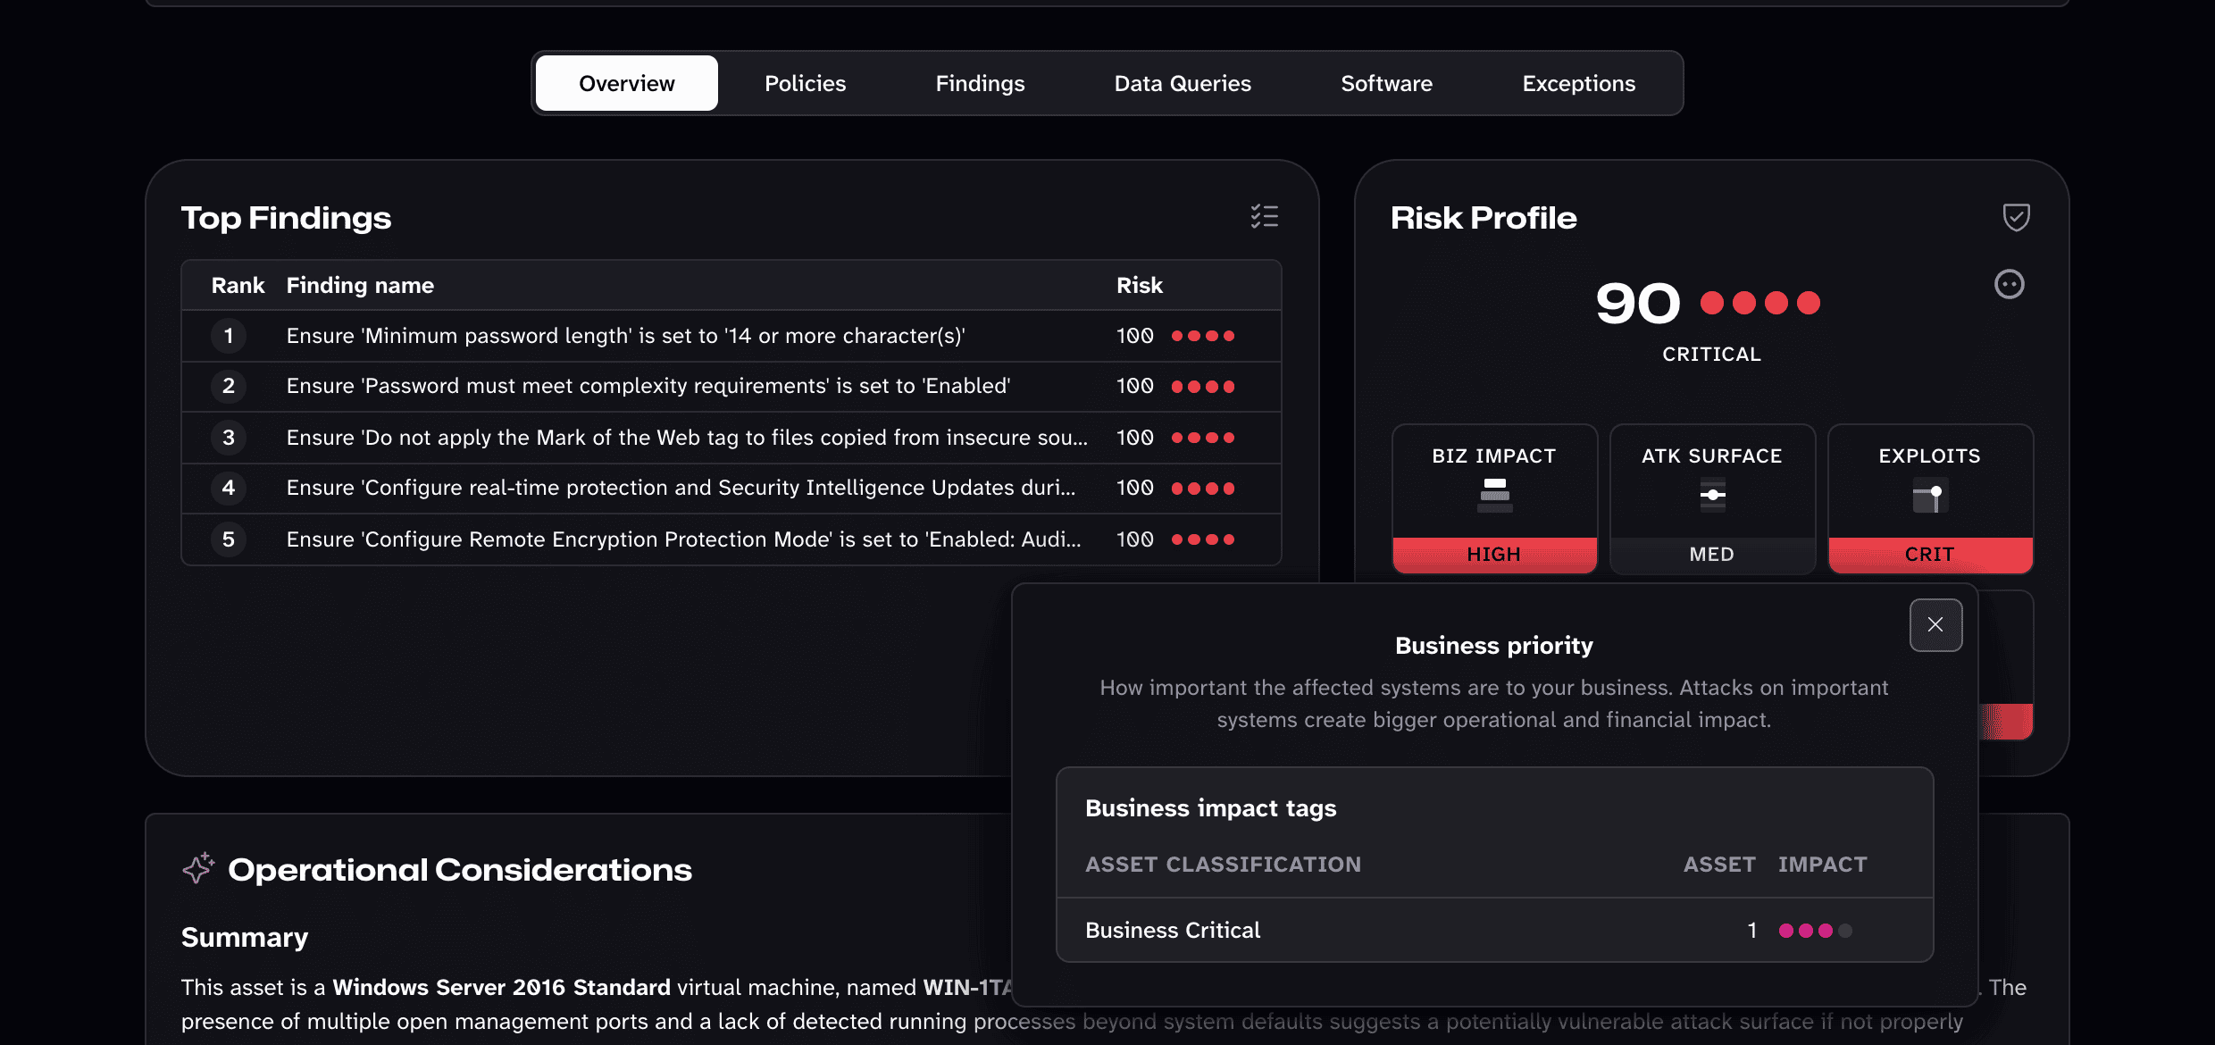Click the Finding name column header

click(x=360, y=285)
